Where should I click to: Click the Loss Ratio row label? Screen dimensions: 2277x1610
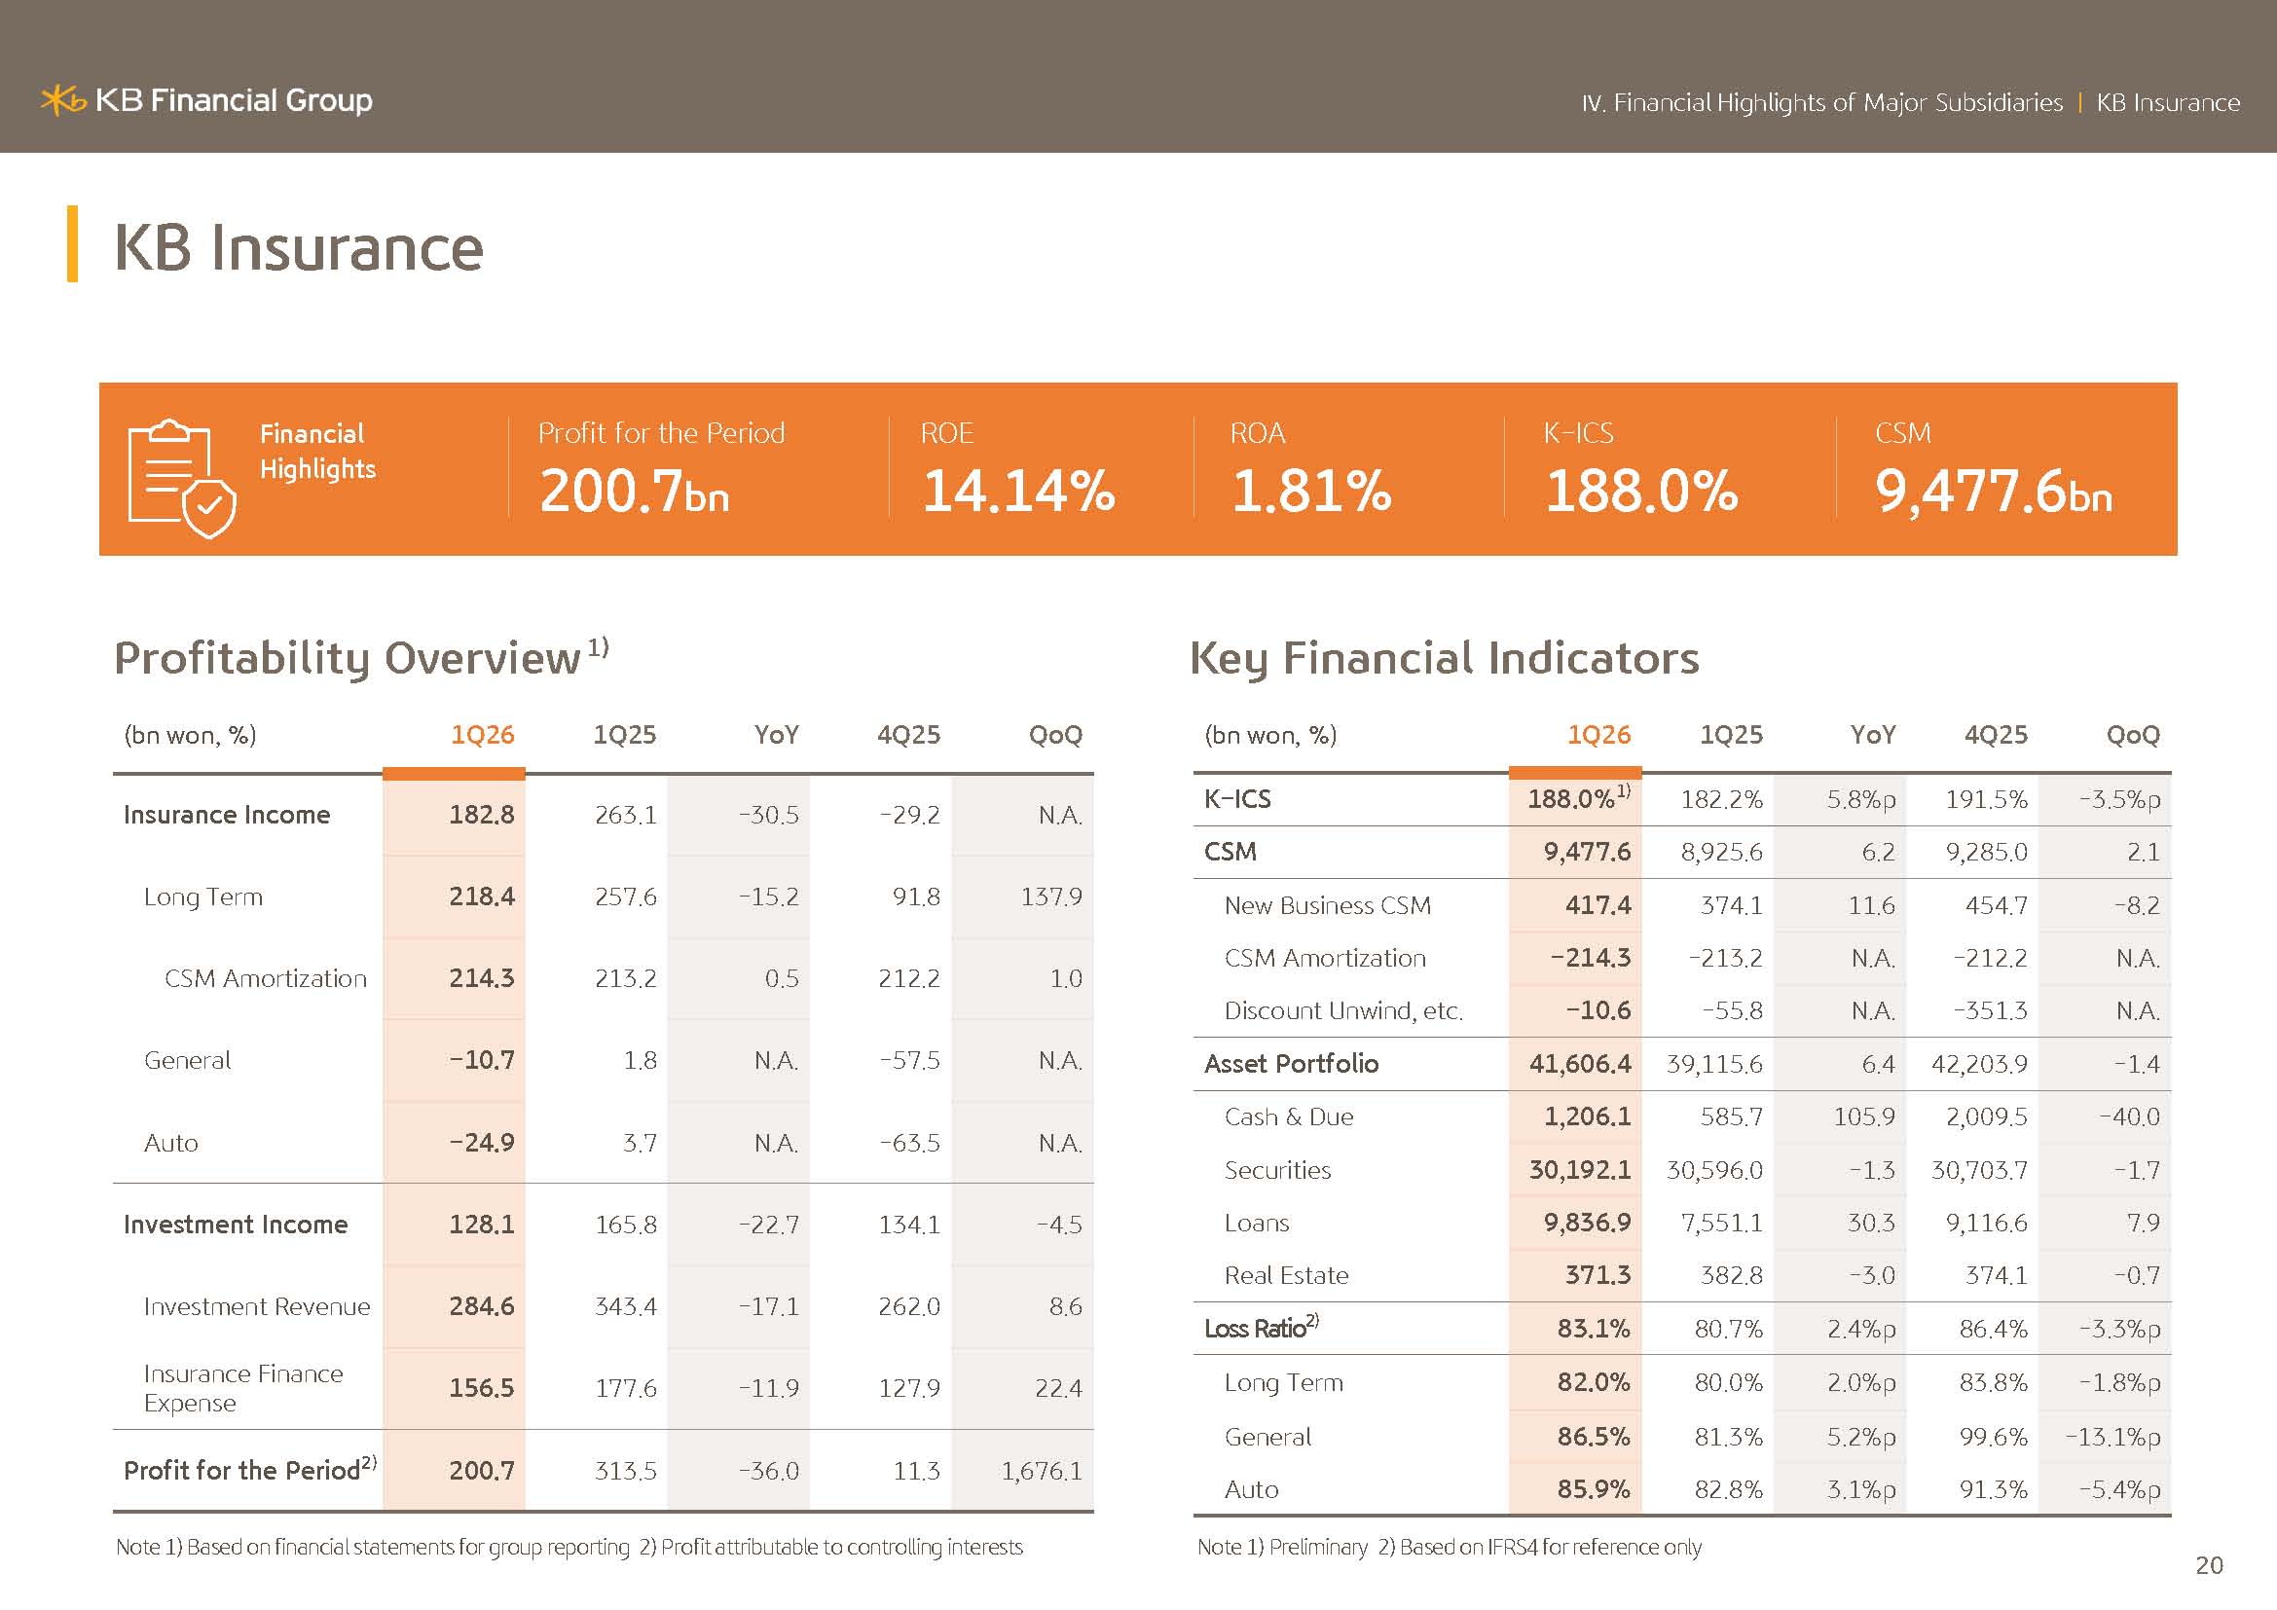(1262, 1328)
